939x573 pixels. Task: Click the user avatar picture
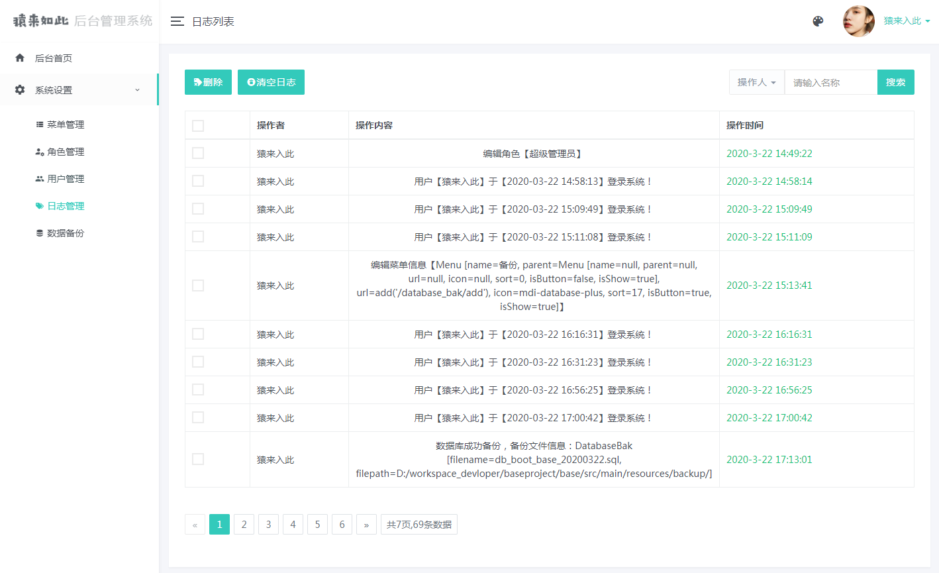pos(858,21)
